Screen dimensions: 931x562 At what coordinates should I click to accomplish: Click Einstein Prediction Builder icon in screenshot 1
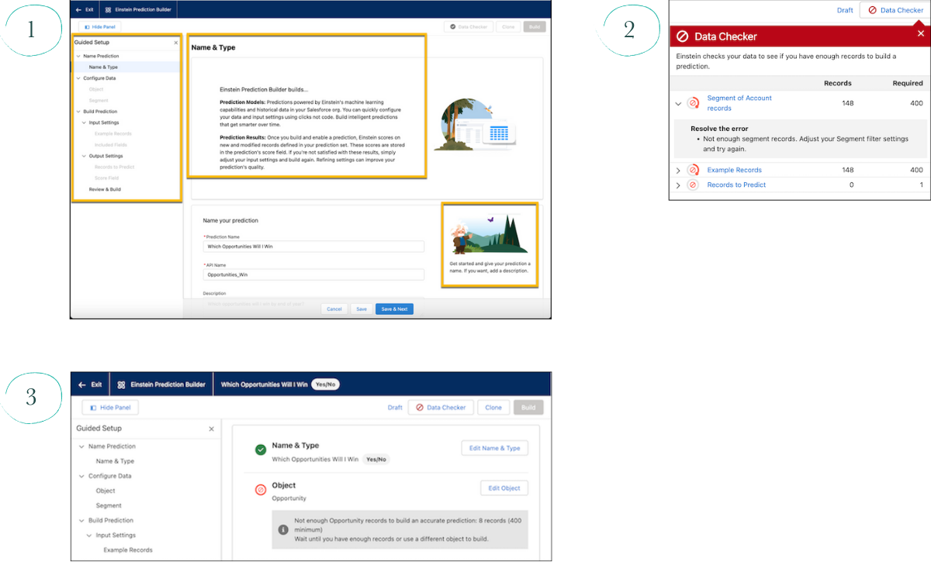pos(109,10)
